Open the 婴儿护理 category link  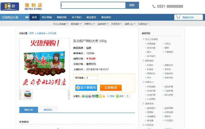click(x=169, y=95)
